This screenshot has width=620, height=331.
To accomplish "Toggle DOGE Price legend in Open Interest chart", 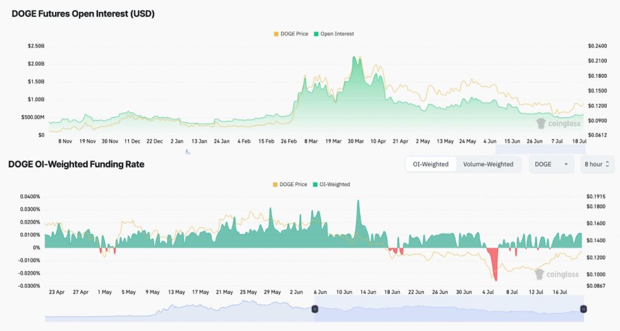I will coord(294,34).
